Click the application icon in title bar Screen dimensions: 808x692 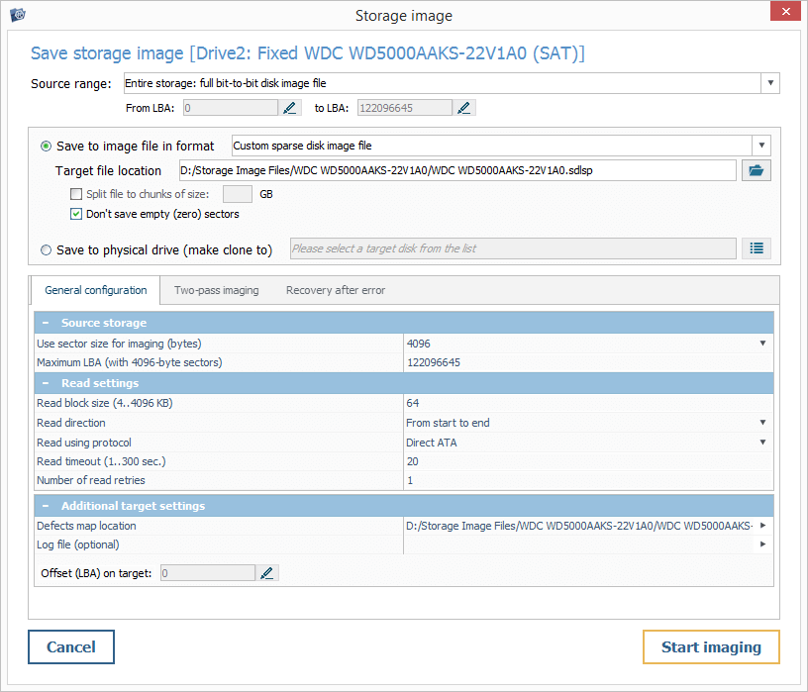pos(17,15)
